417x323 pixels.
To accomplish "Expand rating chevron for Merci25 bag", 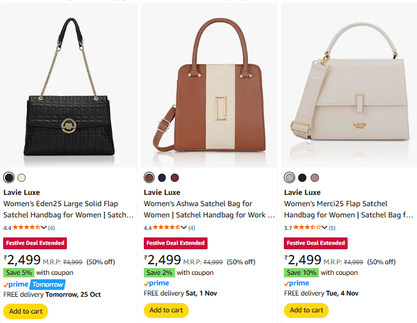I will tap(324, 227).
